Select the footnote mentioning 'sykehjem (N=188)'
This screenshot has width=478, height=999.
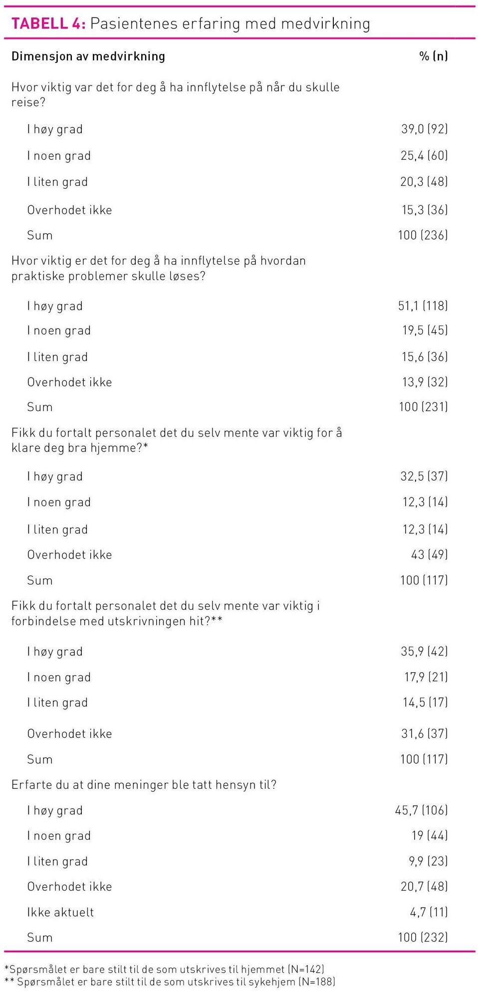[x=170, y=982]
